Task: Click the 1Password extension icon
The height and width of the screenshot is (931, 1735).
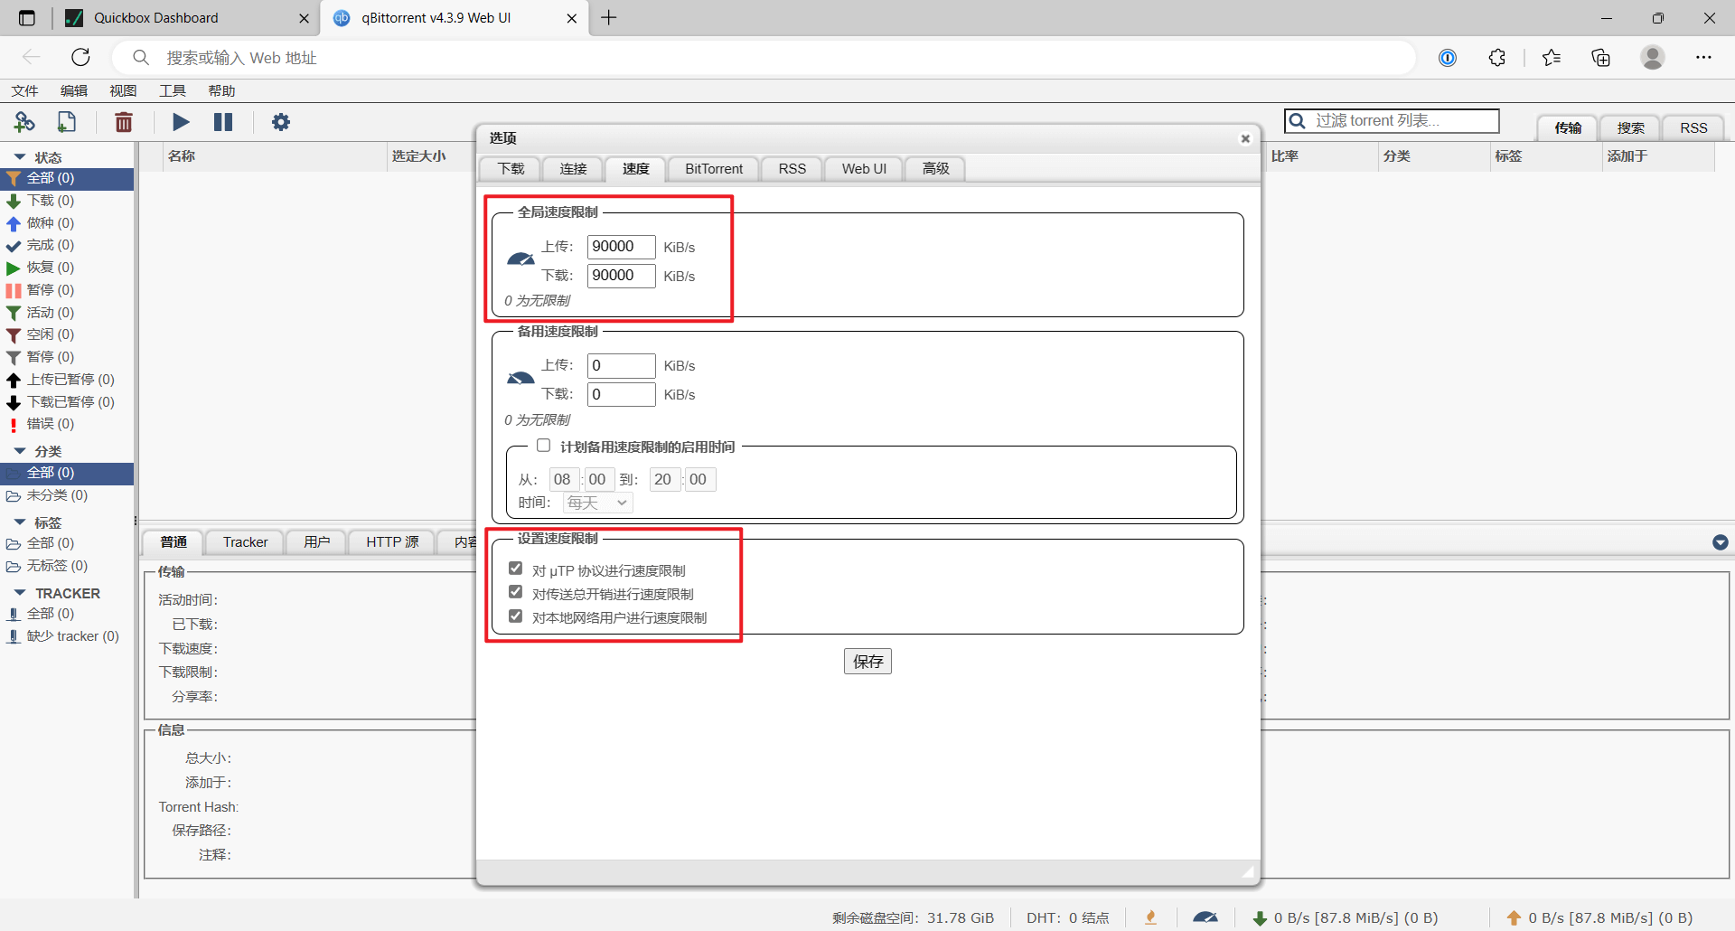Action: pos(1448,58)
